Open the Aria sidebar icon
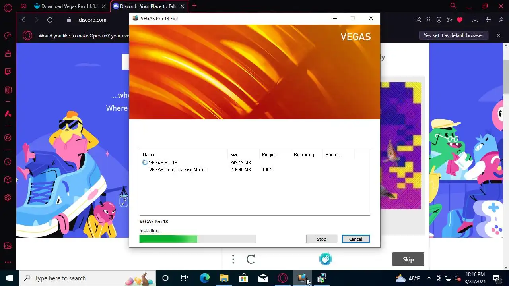This screenshot has width=509, height=286. (8, 114)
